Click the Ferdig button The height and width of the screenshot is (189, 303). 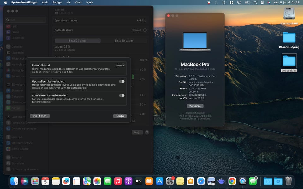pos(120,116)
